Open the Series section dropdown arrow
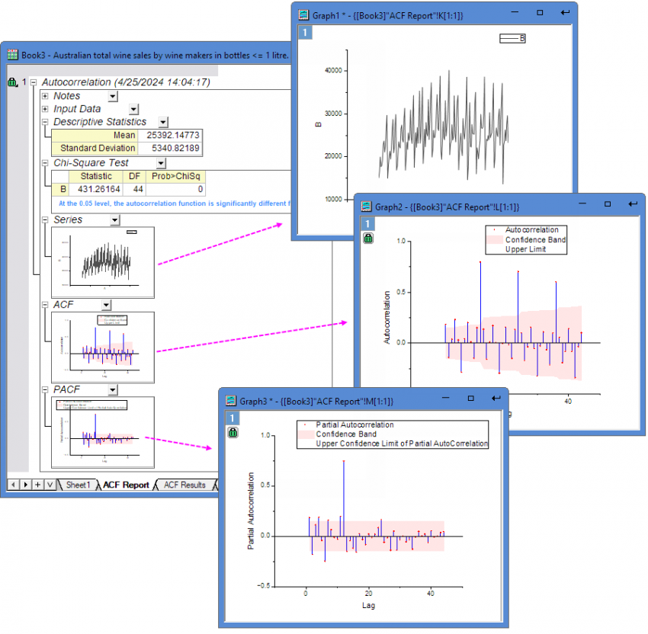Image resolution: width=648 pixels, height=634 pixels. tap(114, 220)
